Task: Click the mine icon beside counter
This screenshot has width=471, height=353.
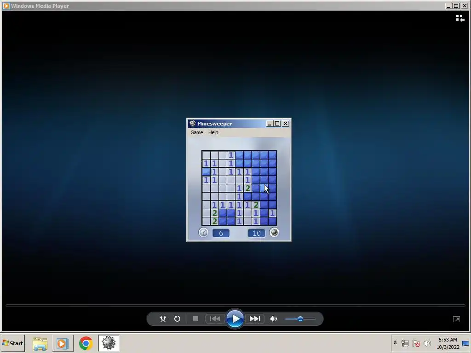Action: click(274, 232)
